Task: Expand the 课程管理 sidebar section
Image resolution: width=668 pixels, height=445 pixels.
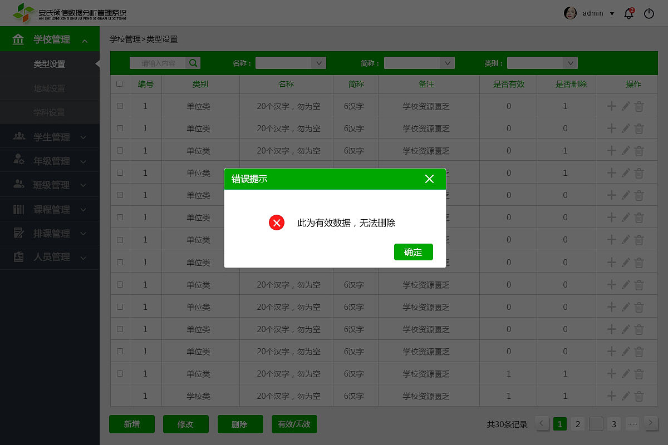Action: 50,209
